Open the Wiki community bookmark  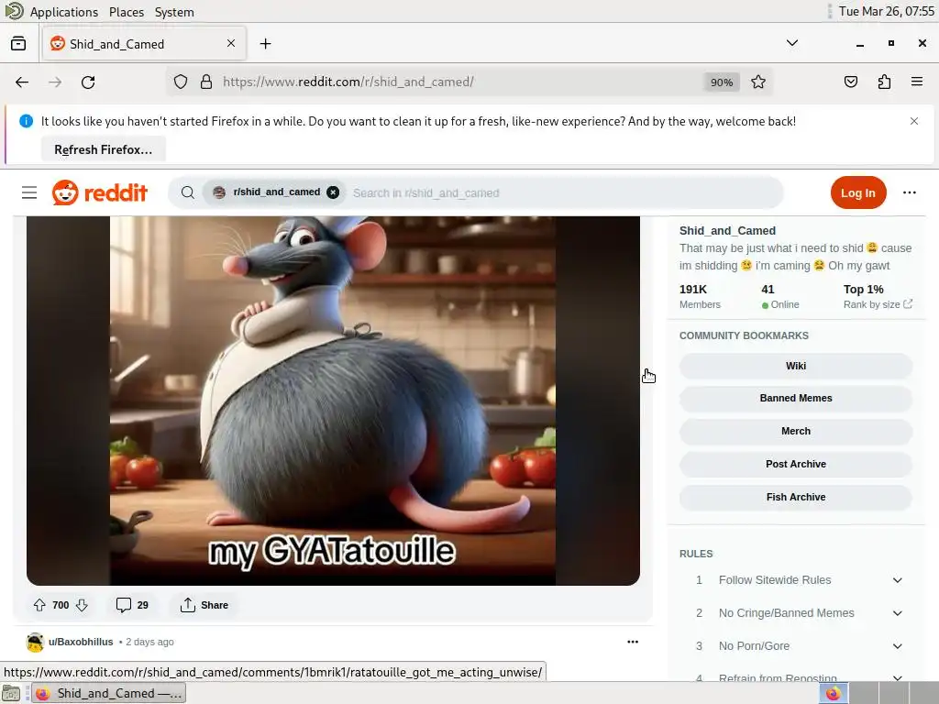point(795,366)
